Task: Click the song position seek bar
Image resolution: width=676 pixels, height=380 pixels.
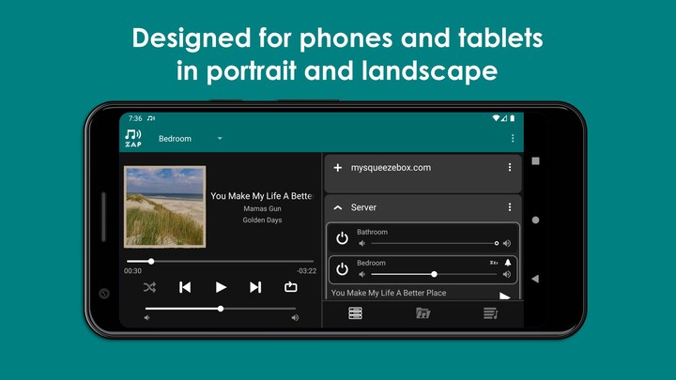Action: [x=221, y=262]
